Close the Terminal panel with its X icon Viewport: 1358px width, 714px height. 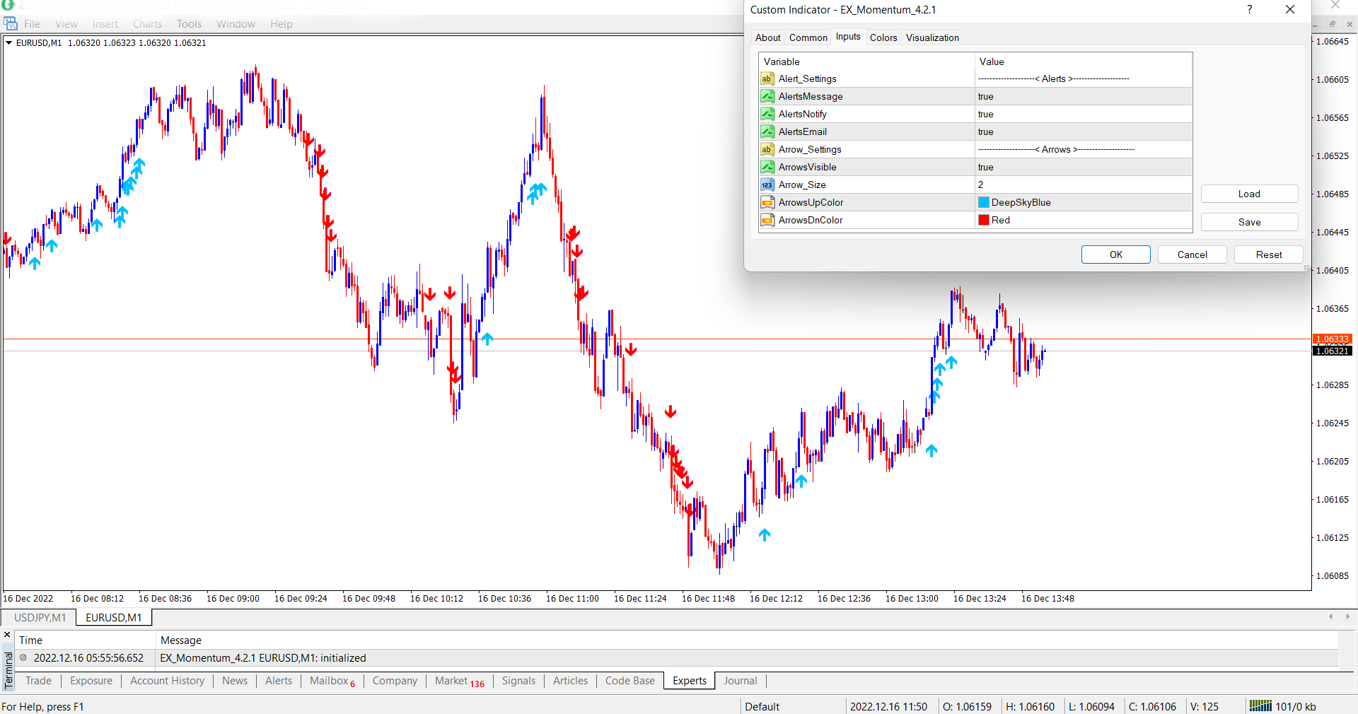8,634
